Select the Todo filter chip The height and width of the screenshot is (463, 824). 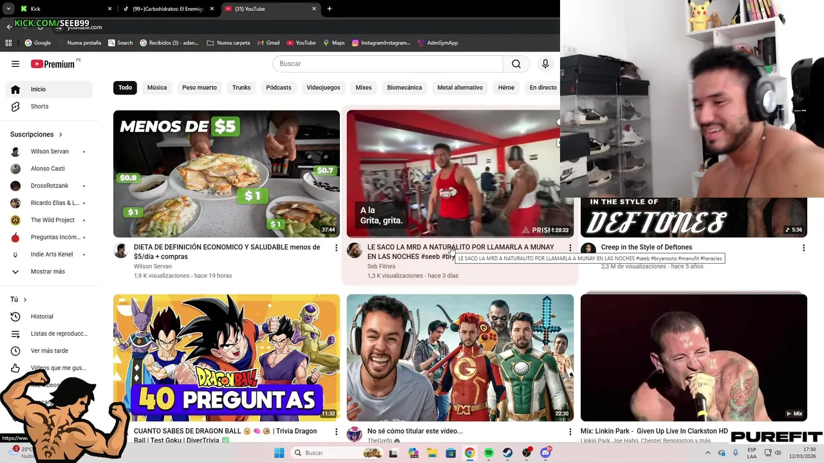point(125,87)
